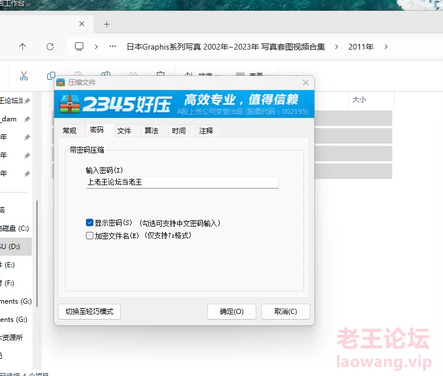The height and width of the screenshot is (376, 443).
Task: Expand chevron after the monitor icon
Action: 96,47
